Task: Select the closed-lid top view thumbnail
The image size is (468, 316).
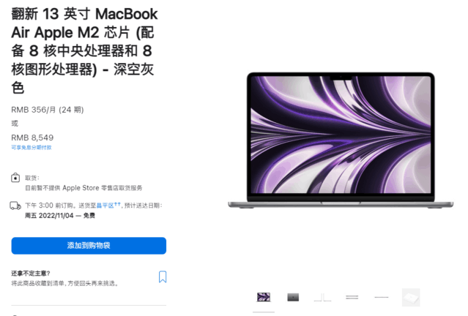Action: point(293,297)
